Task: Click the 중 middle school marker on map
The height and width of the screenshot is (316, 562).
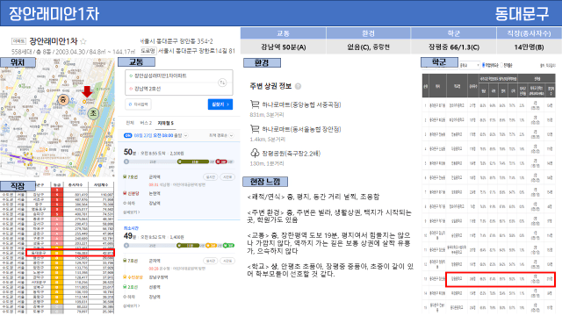Action: 63,99
